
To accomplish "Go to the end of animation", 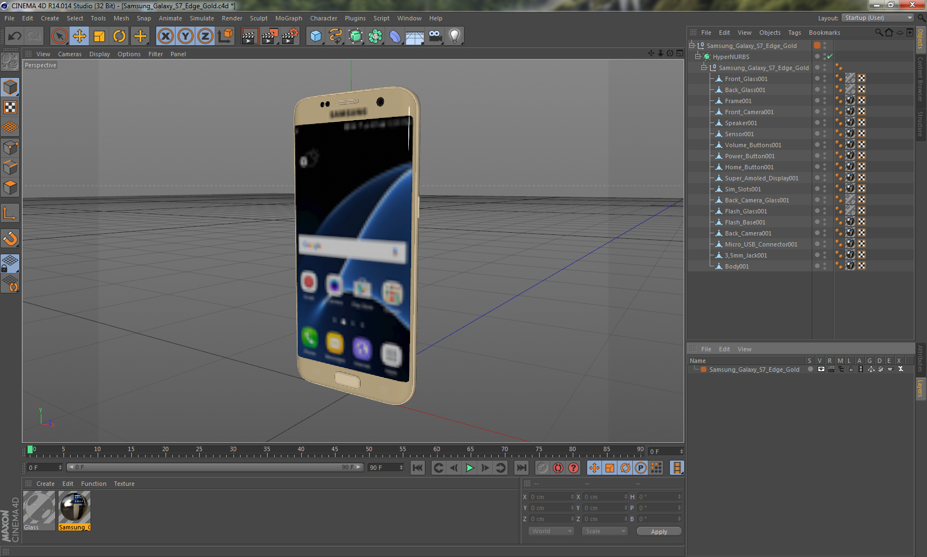I will point(521,468).
